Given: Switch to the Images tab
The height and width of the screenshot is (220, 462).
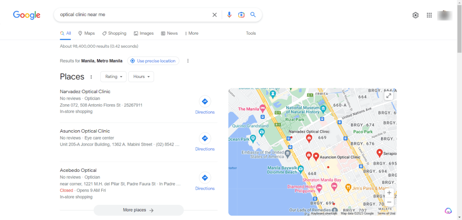Looking at the screenshot, I should pyautogui.click(x=144, y=33).
